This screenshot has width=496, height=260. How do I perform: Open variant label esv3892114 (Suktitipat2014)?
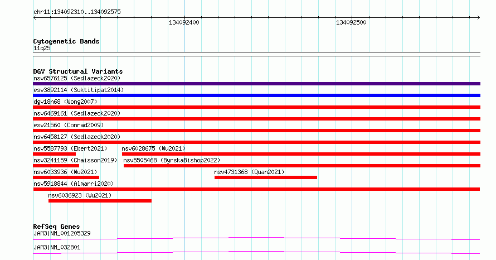click(x=79, y=90)
